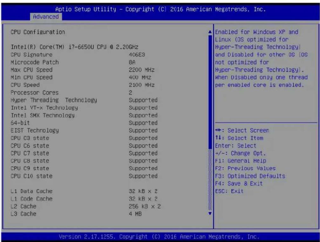
Task: Click the vertical scrollbar thumb
Action: click(210, 92)
